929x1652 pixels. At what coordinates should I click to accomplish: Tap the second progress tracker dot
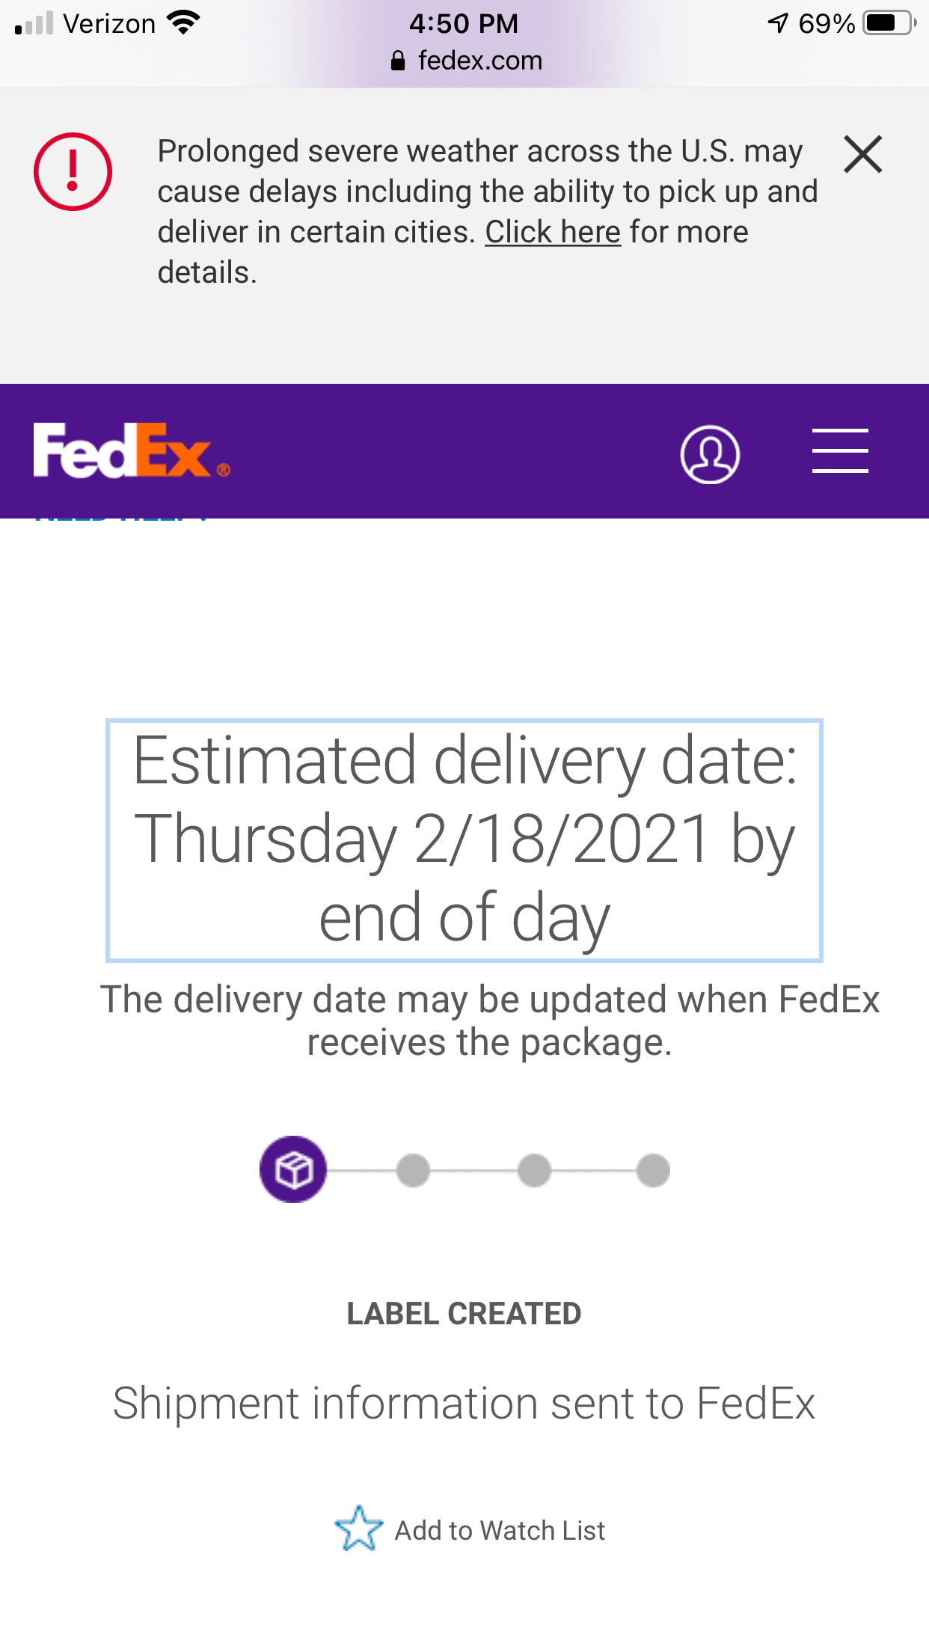click(x=413, y=1170)
